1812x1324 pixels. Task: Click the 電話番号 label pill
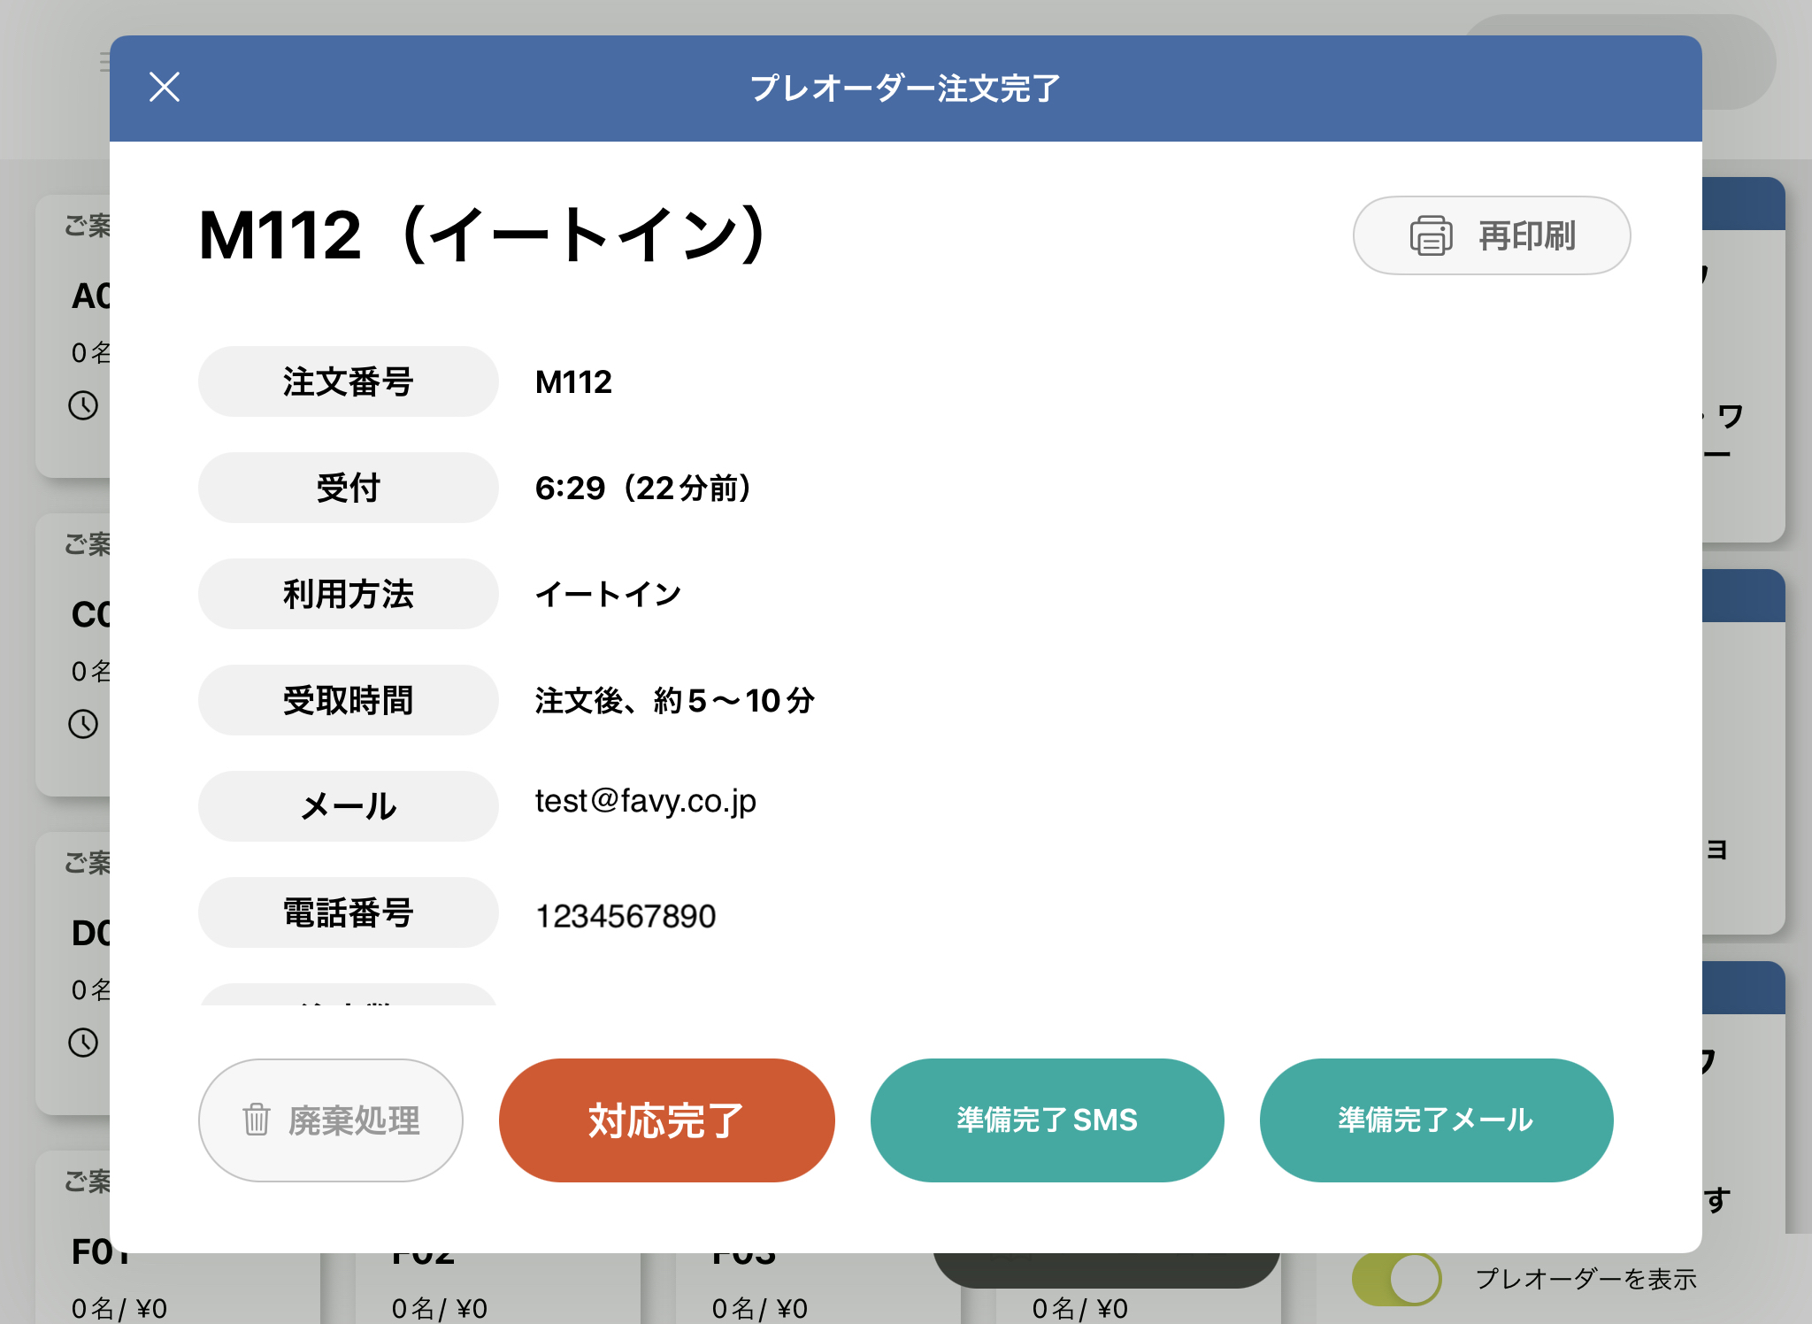348,912
